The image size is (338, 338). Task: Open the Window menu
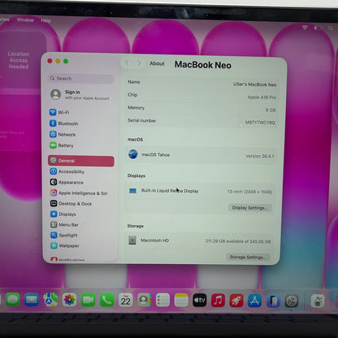[25, 19]
